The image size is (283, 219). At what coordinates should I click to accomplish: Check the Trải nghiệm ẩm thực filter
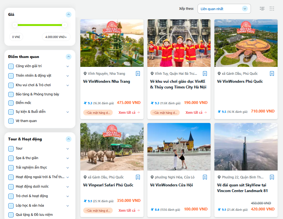(x=11, y=168)
